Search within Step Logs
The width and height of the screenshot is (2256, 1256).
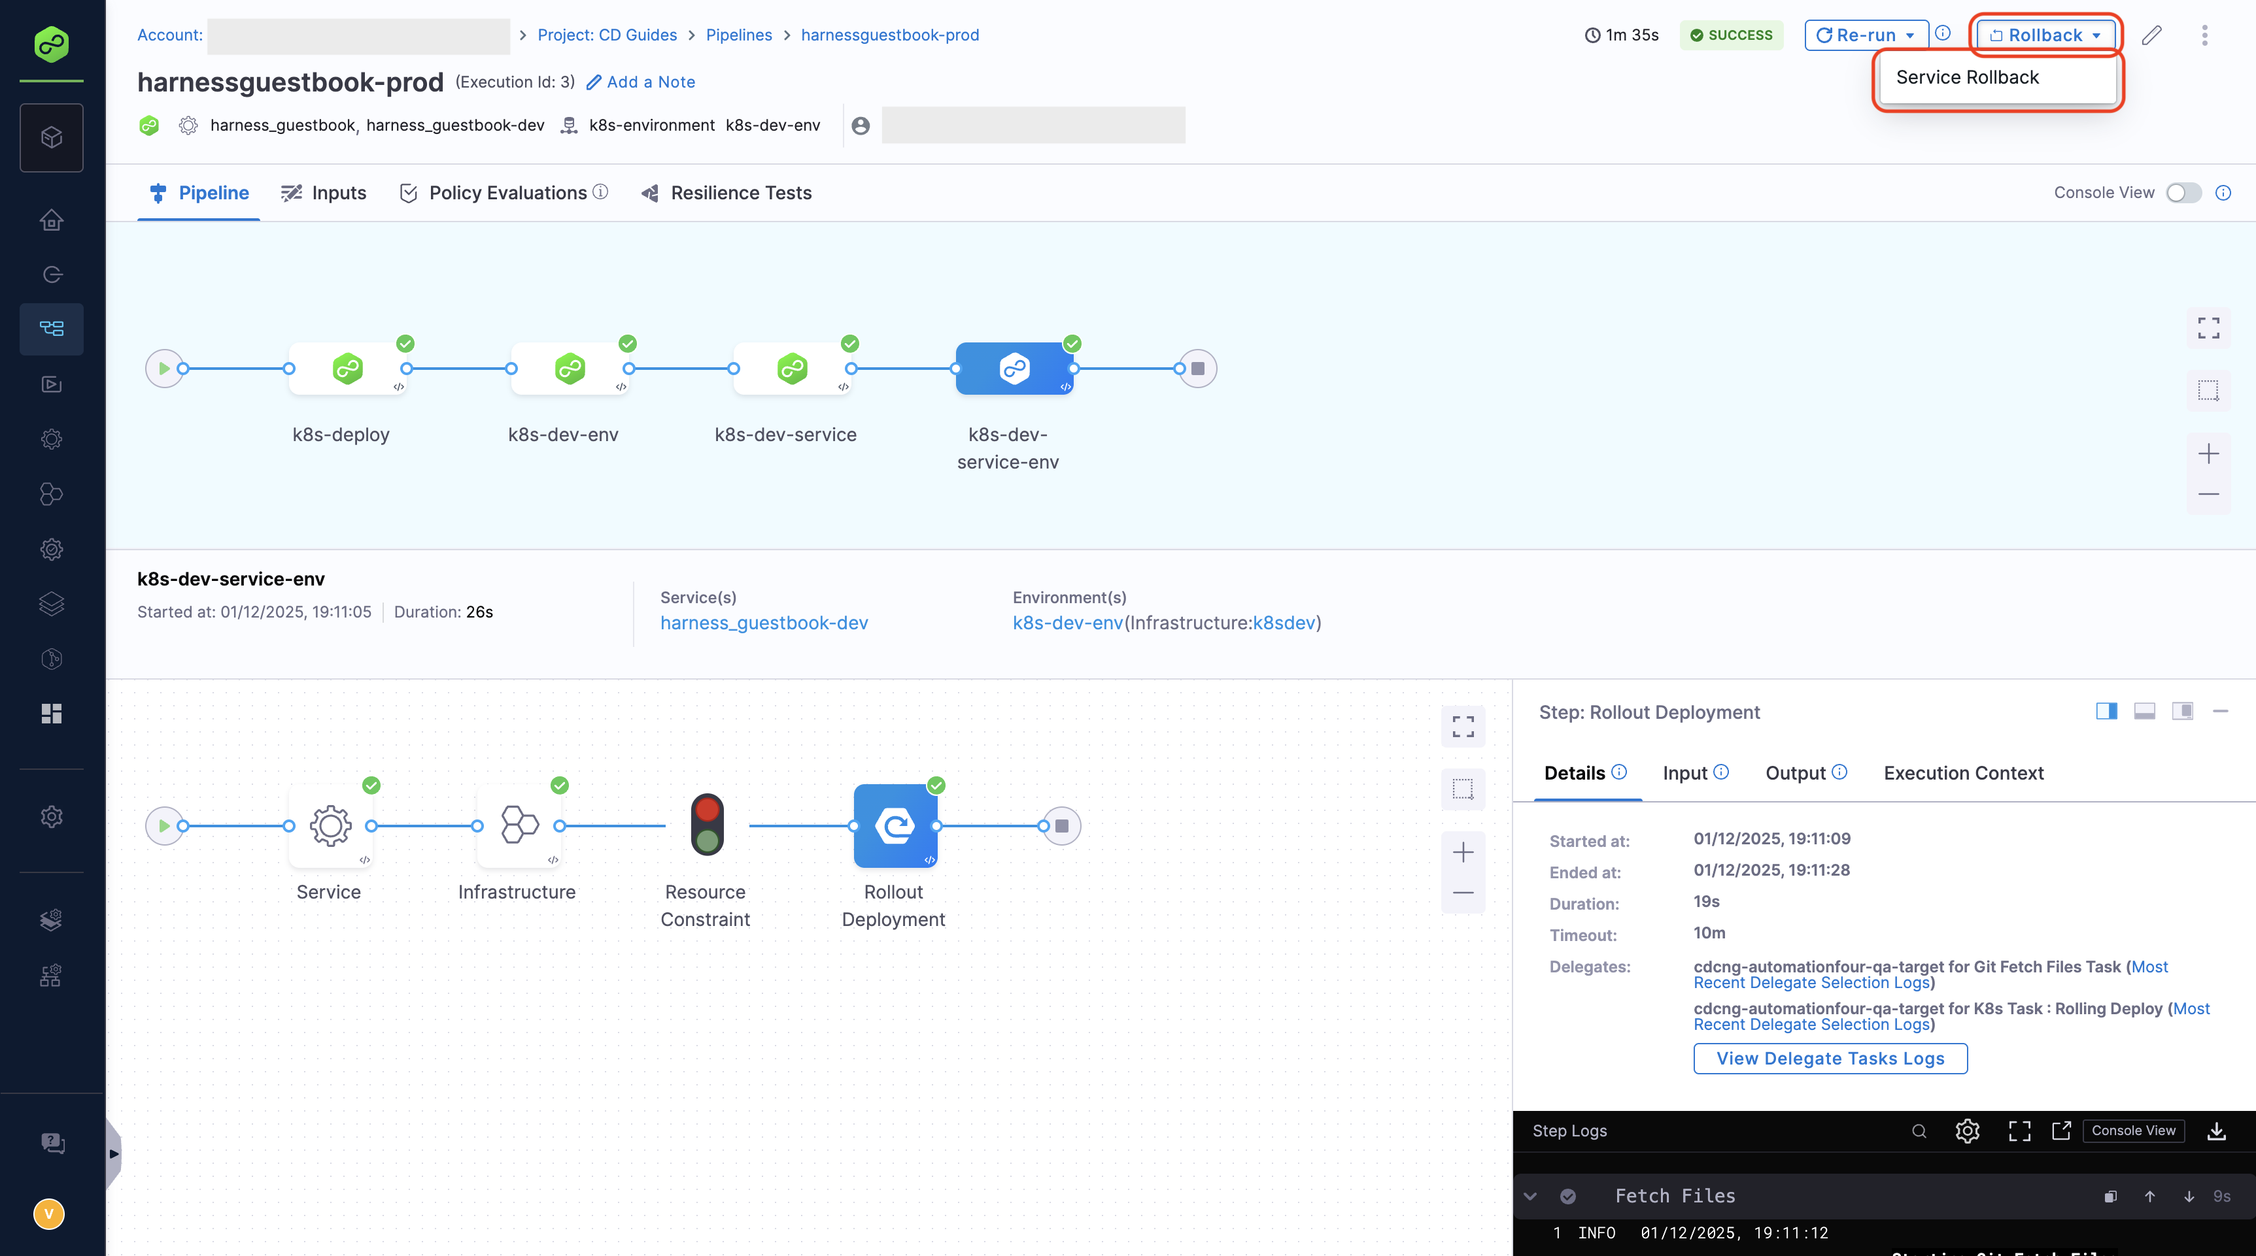1919,1131
